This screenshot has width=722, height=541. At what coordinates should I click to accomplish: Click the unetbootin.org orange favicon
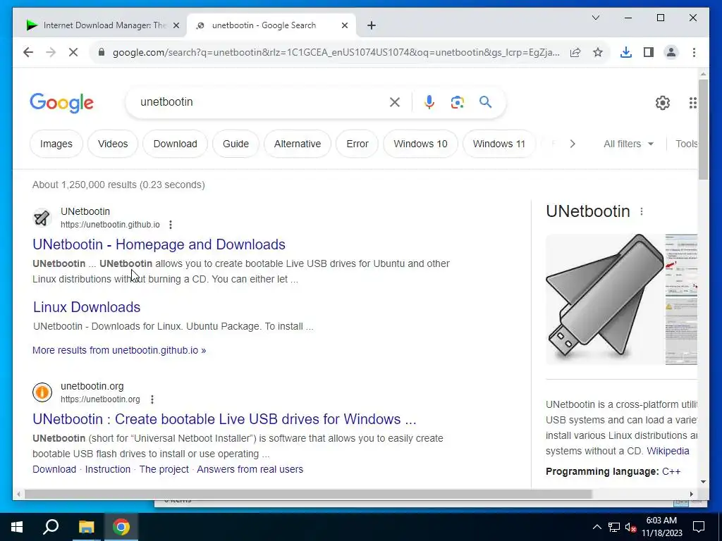tap(42, 392)
